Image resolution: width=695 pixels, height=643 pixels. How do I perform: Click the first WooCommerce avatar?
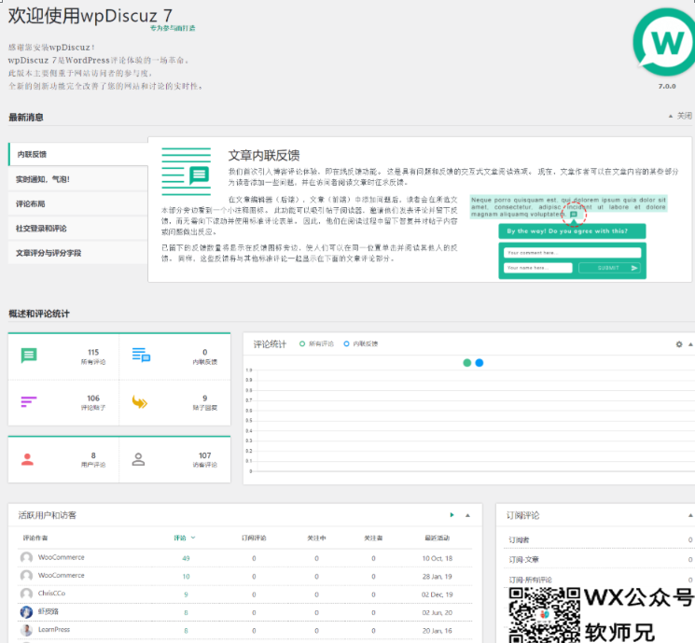[26, 557]
